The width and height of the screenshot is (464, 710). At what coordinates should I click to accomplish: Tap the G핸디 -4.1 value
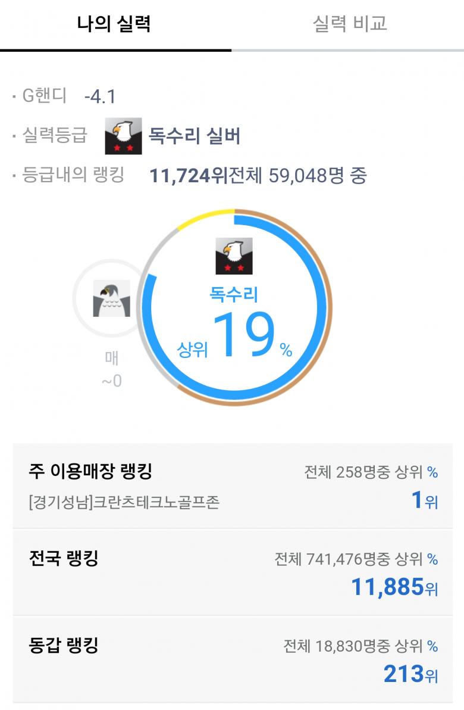100,96
